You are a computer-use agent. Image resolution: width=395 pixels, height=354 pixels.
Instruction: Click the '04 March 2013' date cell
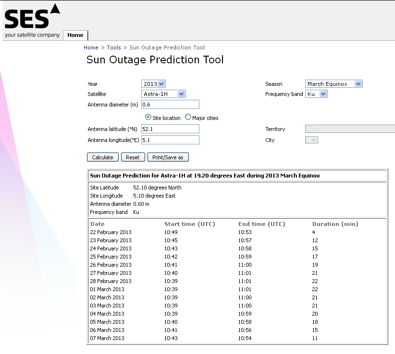point(107,314)
